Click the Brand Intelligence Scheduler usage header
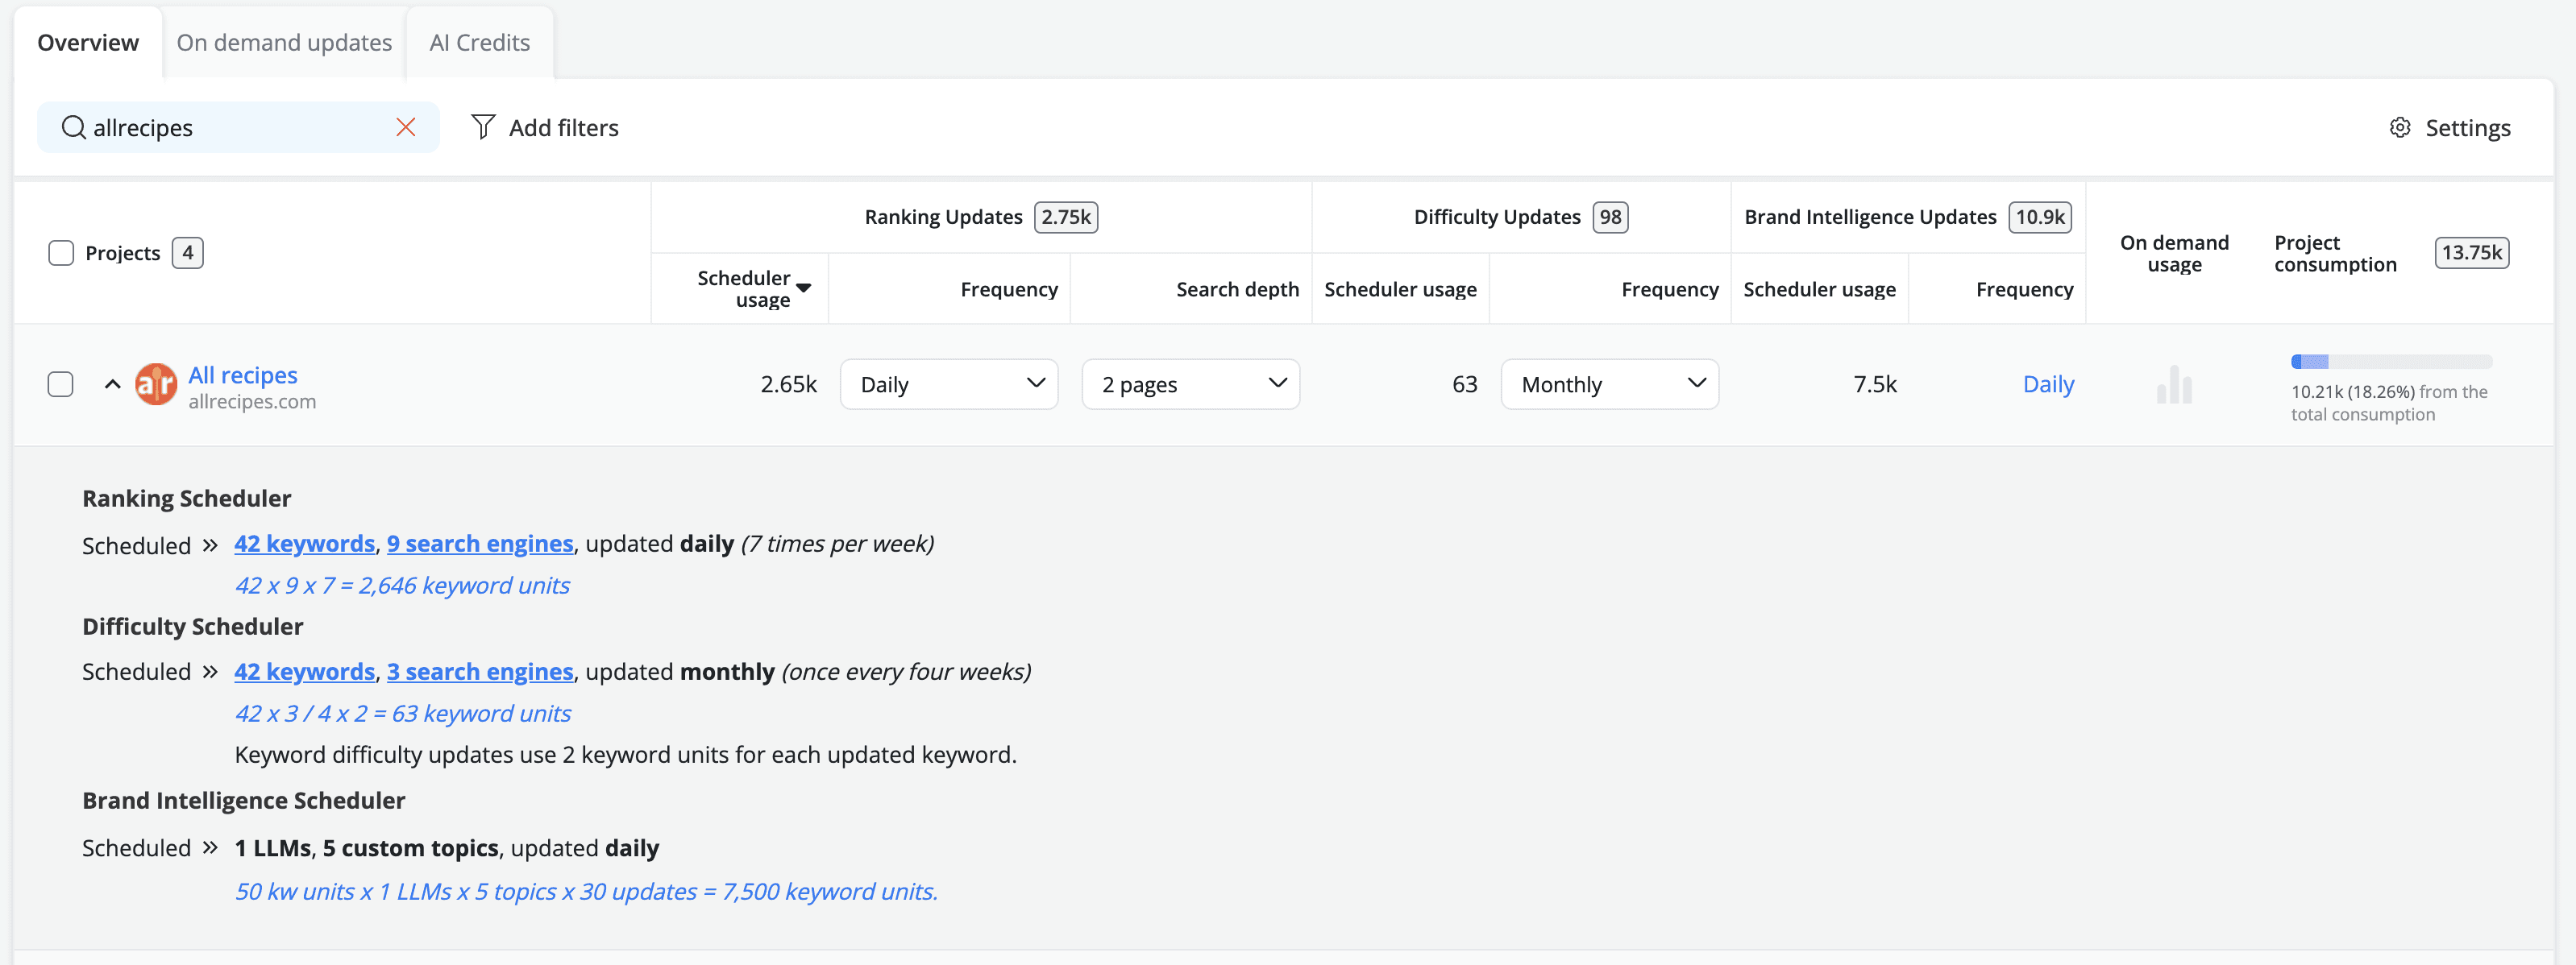This screenshot has width=2576, height=965. point(1819,288)
